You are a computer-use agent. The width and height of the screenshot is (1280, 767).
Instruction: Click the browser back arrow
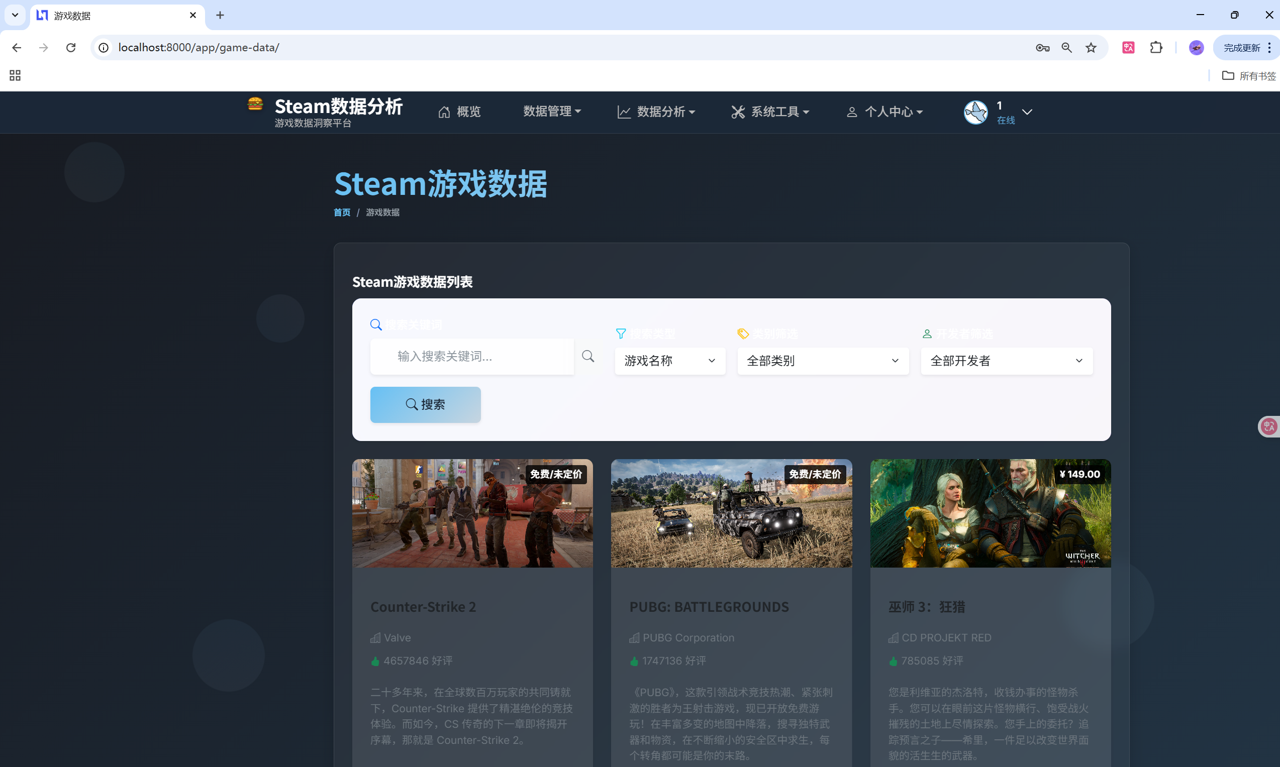click(17, 48)
